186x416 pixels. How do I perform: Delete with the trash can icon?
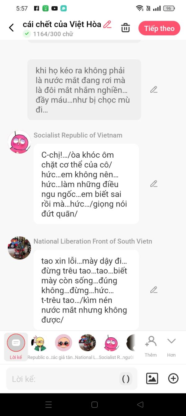click(x=126, y=28)
